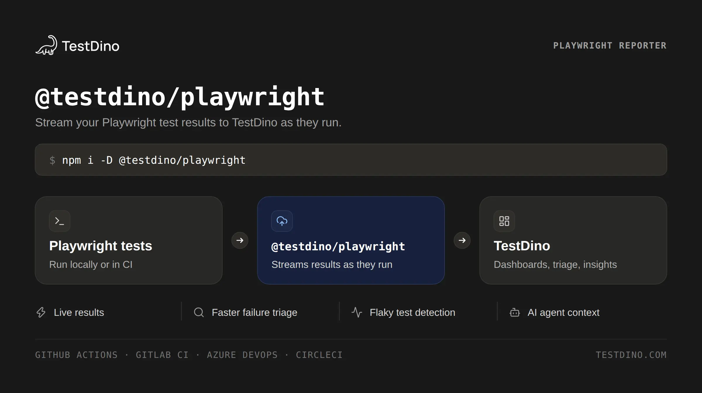Image resolution: width=702 pixels, height=393 pixels.
Task: Open the TESTDINO.COM footer link
Action: pyautogui.click(x=631, y=355)
